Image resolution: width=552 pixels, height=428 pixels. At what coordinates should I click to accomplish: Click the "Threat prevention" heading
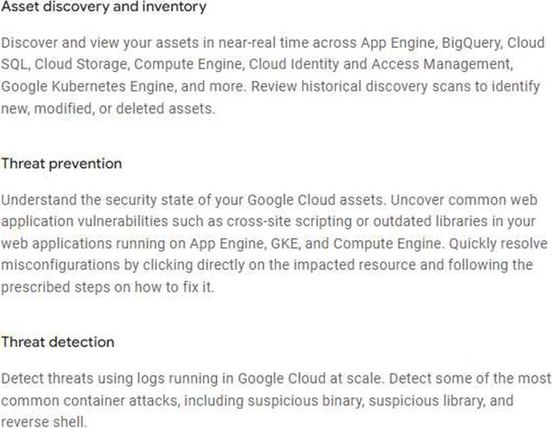pos(62,164)
